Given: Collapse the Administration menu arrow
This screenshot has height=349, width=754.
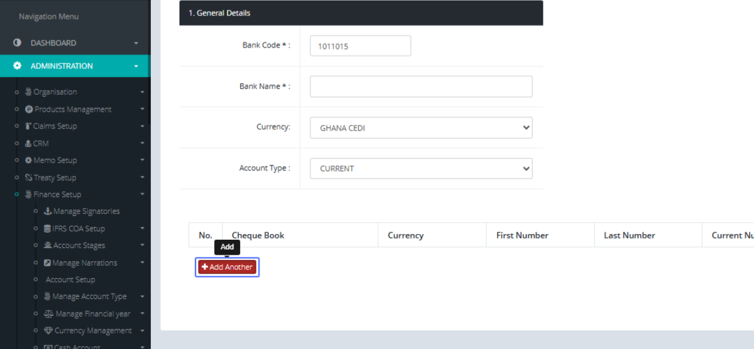Looking at the screenshot, I should pyautogui.click(x=136, y=67).
